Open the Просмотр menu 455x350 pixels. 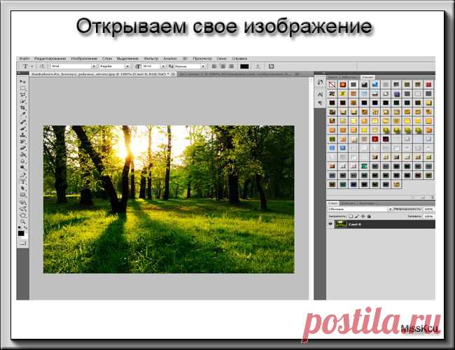point(202,58)
